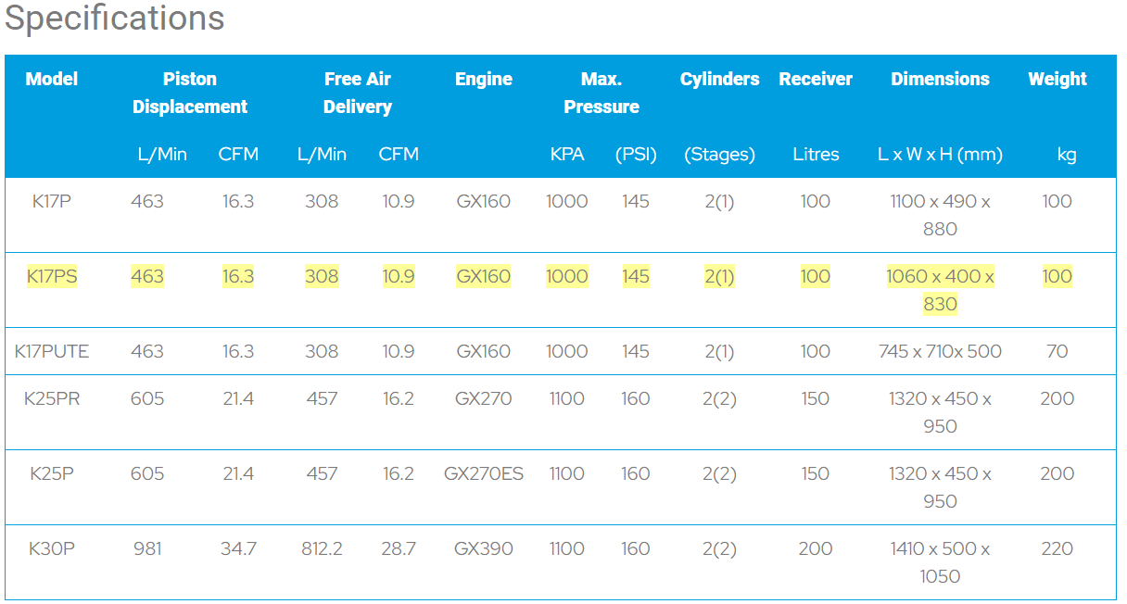Viewport: 1127px width, 604px height.
Task: Click the GX390 engine cell
Action: (x=484, y=548)
